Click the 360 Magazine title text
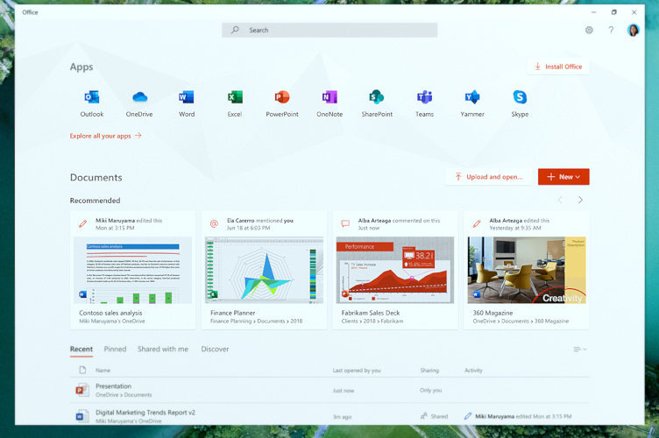The width and height of the screenshot is (659, 438). [493, 313]
